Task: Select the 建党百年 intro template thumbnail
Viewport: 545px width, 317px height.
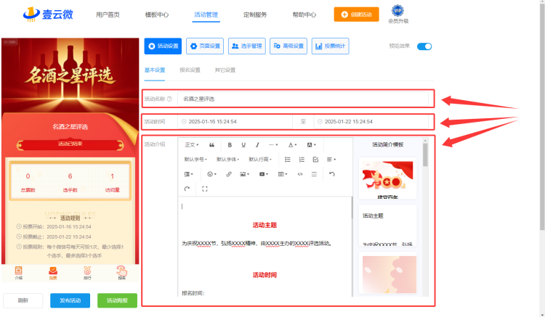Action: click(387, 178)
